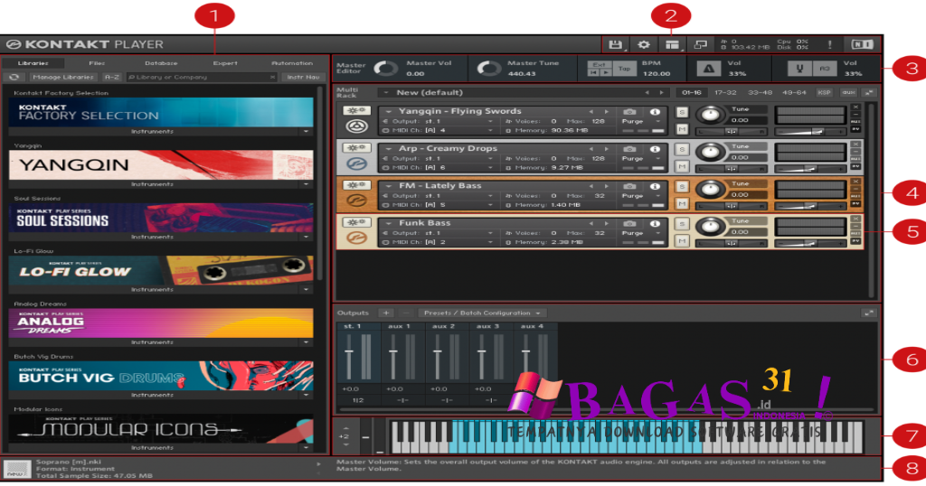Viewport: 926px width, 486px height.
Task: Solo the Yangqin - Flying Swords instrument
Action: pyautogui.click(x=682, y=112)
